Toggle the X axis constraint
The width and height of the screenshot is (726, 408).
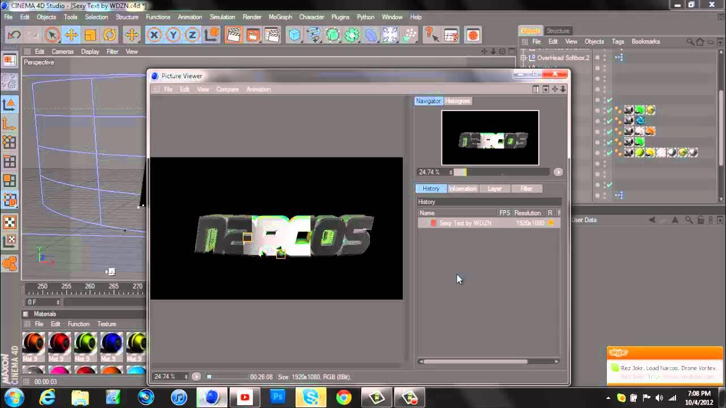(x=154, y=35)
